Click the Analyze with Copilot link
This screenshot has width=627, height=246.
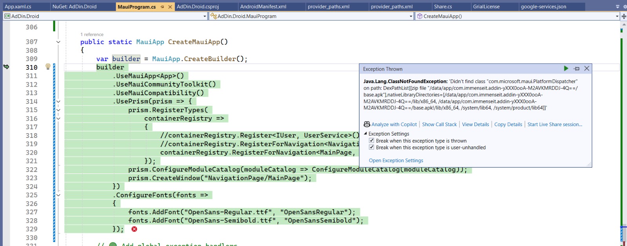[x=394, y=124]
